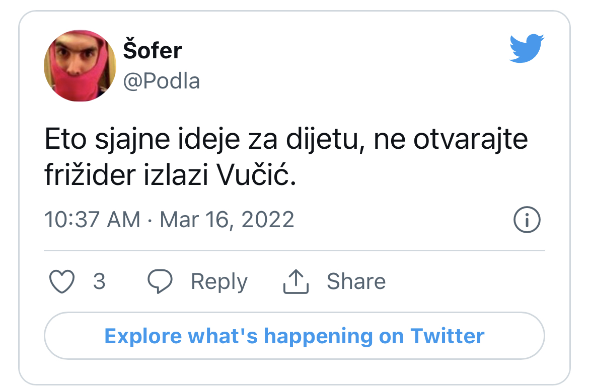Click the 10:37 AM time text
This screenshot has width=589, height=392.
pos(93,220)
